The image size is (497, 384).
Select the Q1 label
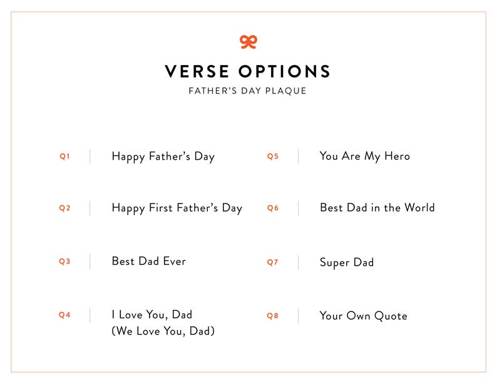pyautogui.click(x=64, y=157)
